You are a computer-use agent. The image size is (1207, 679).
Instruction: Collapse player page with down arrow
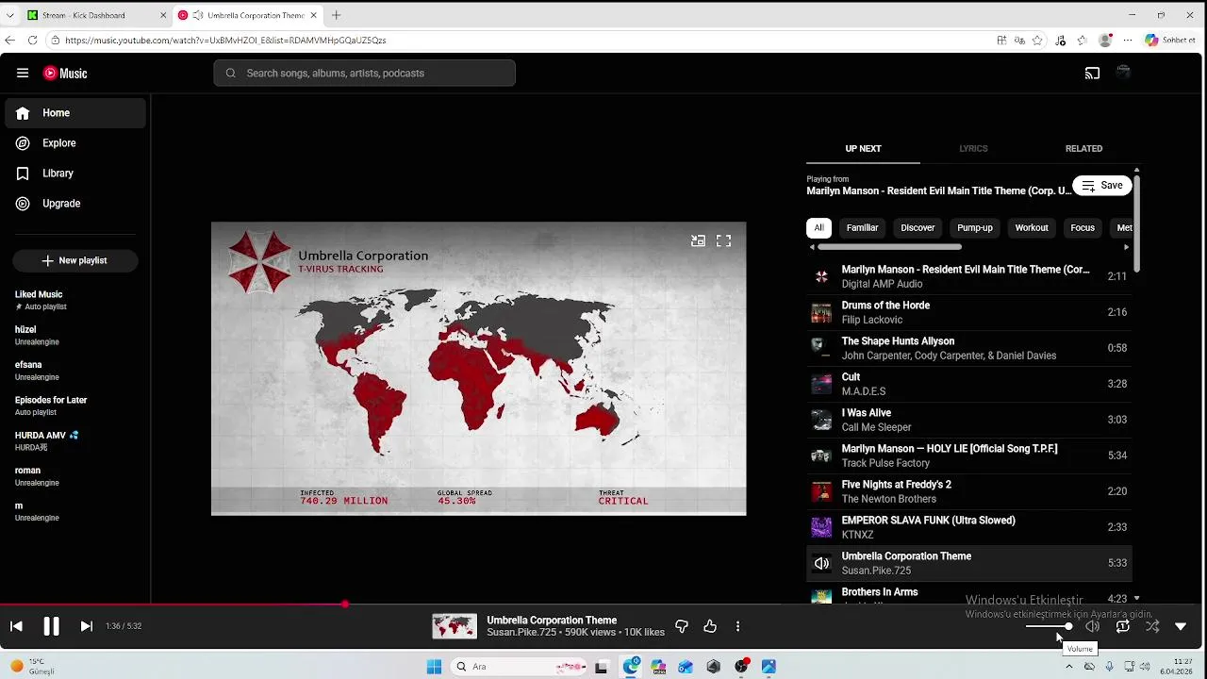pos(1181,626)
